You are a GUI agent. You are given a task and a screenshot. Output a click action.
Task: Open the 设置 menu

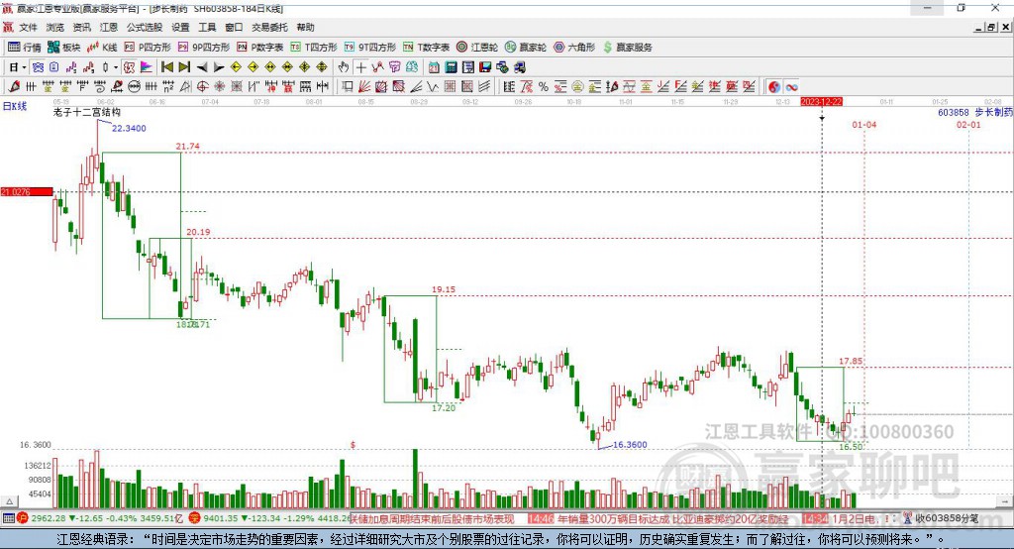point(180,27)
